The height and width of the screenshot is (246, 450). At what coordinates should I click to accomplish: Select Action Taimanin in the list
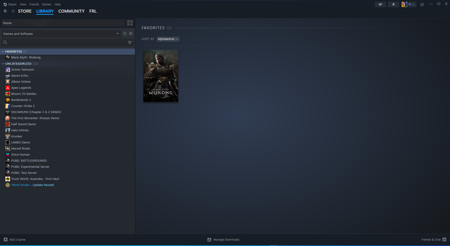(22, 69)
